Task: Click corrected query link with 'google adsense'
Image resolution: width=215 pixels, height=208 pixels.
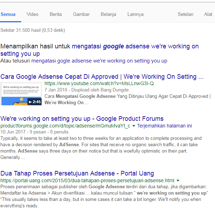Action: click(x=100, y=50)
